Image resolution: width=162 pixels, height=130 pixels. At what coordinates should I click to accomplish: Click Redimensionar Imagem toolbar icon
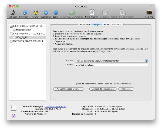123,12
